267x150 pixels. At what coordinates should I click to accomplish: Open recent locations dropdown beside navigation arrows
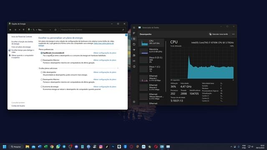coord(20,30)
